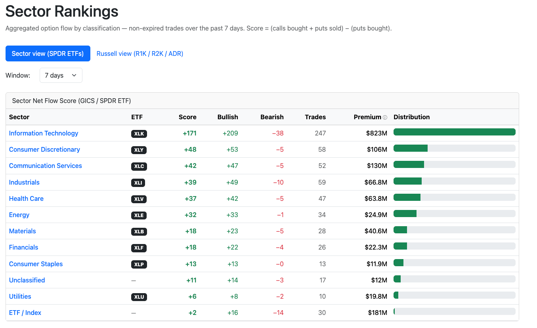Screen dimensions: 537x328
Task: Open the Window 7 days dropdown
Action: click(x=61, y=75)
